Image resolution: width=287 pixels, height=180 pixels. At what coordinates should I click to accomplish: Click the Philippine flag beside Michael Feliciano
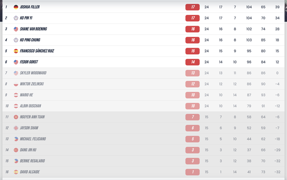[16, 139]
